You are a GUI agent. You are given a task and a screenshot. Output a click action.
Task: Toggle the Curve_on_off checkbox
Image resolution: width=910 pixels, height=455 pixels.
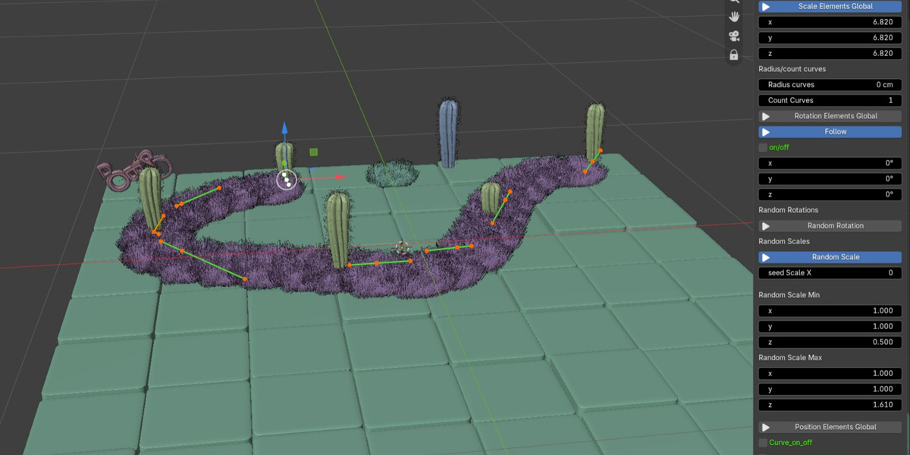(763, 442)
